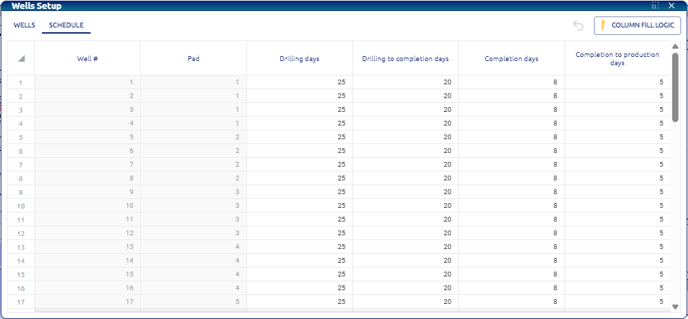The width and height of the screenshot is (688, 319).
Task: Switch to the Wells tab
Action: 24,25
